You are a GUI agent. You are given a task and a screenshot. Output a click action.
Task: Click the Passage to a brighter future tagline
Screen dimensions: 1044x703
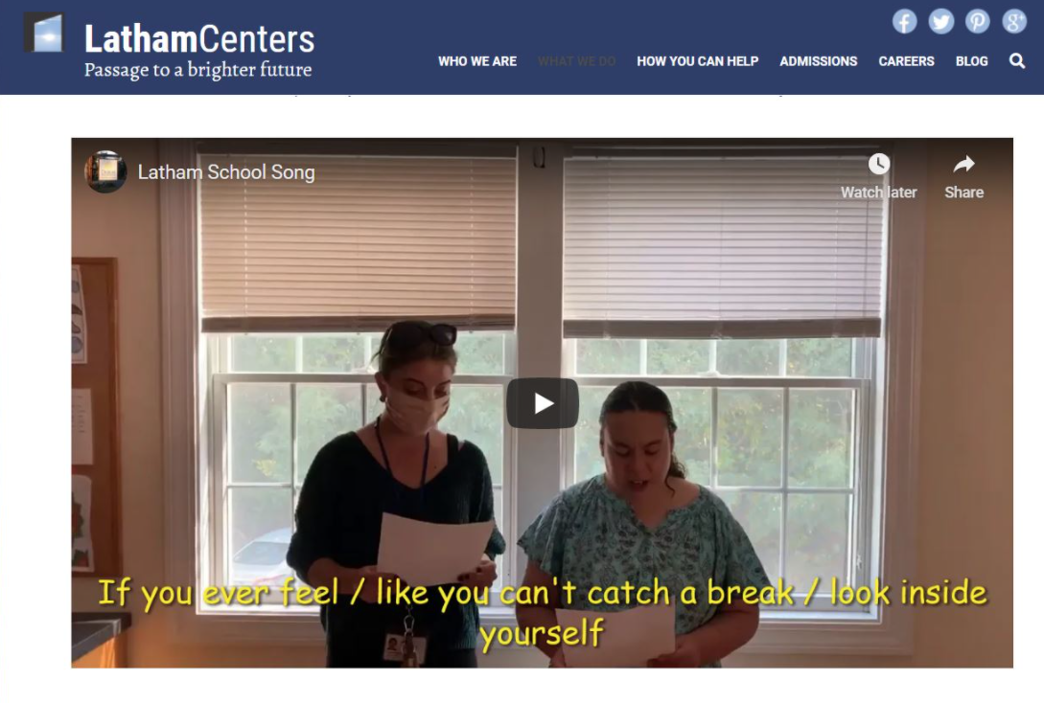click(197, 70)
